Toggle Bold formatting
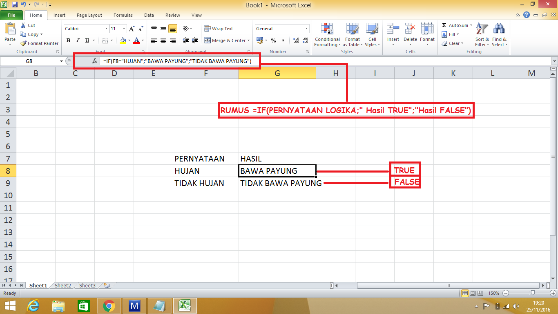The width and height of the screenshot is (558, 314). point(68,40)
